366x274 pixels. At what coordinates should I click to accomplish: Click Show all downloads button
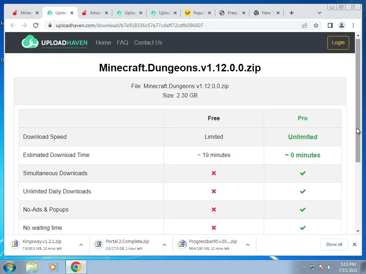click(334, 244)
